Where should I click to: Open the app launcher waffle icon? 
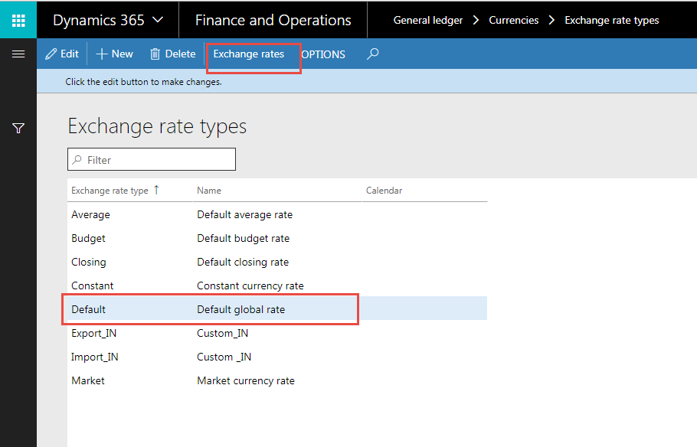pos(18,20)
